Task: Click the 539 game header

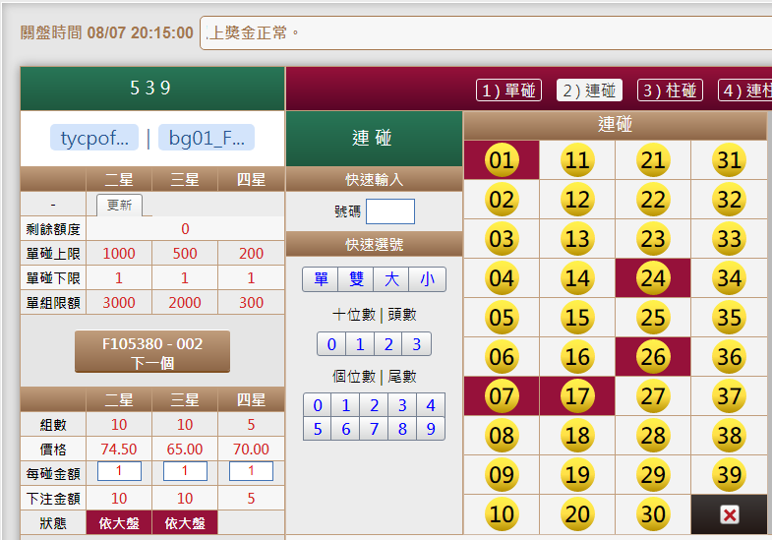Action: (x=152, y=89)
